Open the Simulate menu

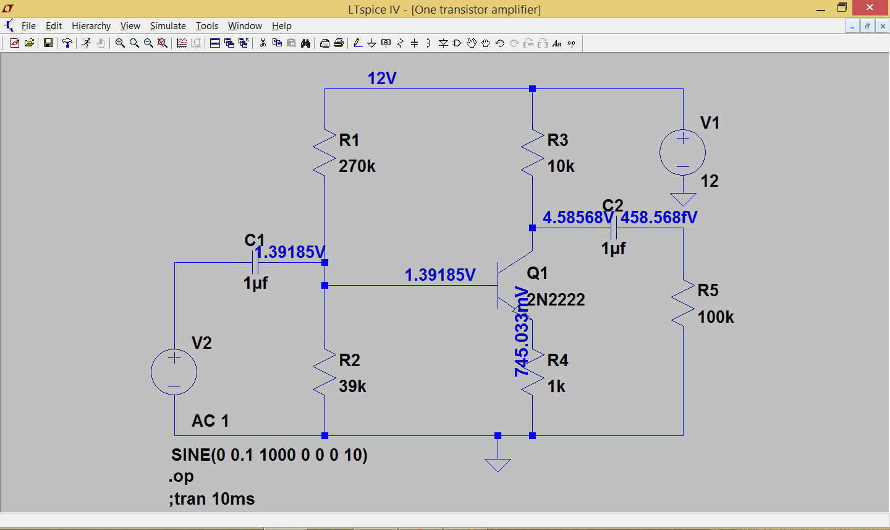167,26
